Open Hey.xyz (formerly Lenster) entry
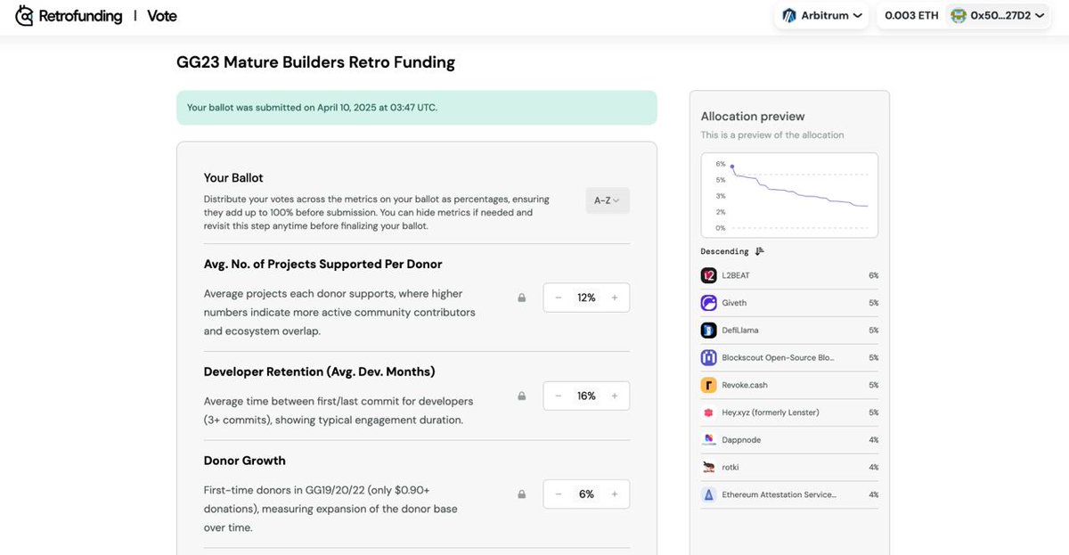 [771, 412]
